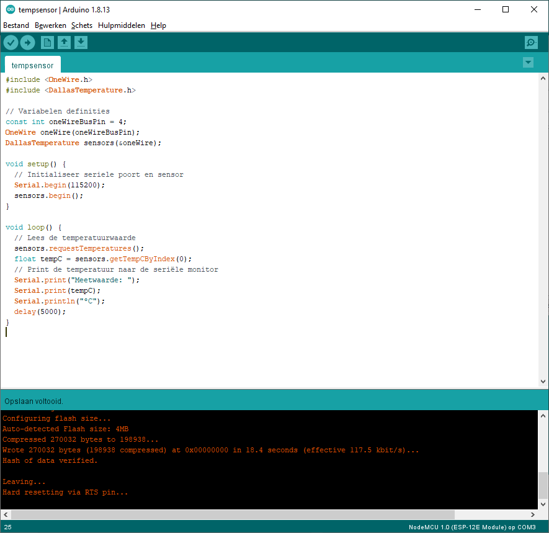Image resolution: width=549 pixels, height=533 pixels.
Task: Click line number 25 in status bar
Action: click(x=7, y=527)
